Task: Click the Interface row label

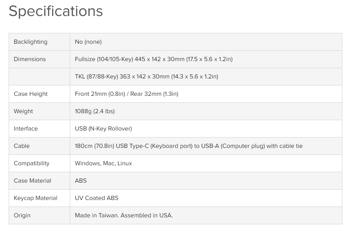Action: pyautogui.click(x=26, y=128)
